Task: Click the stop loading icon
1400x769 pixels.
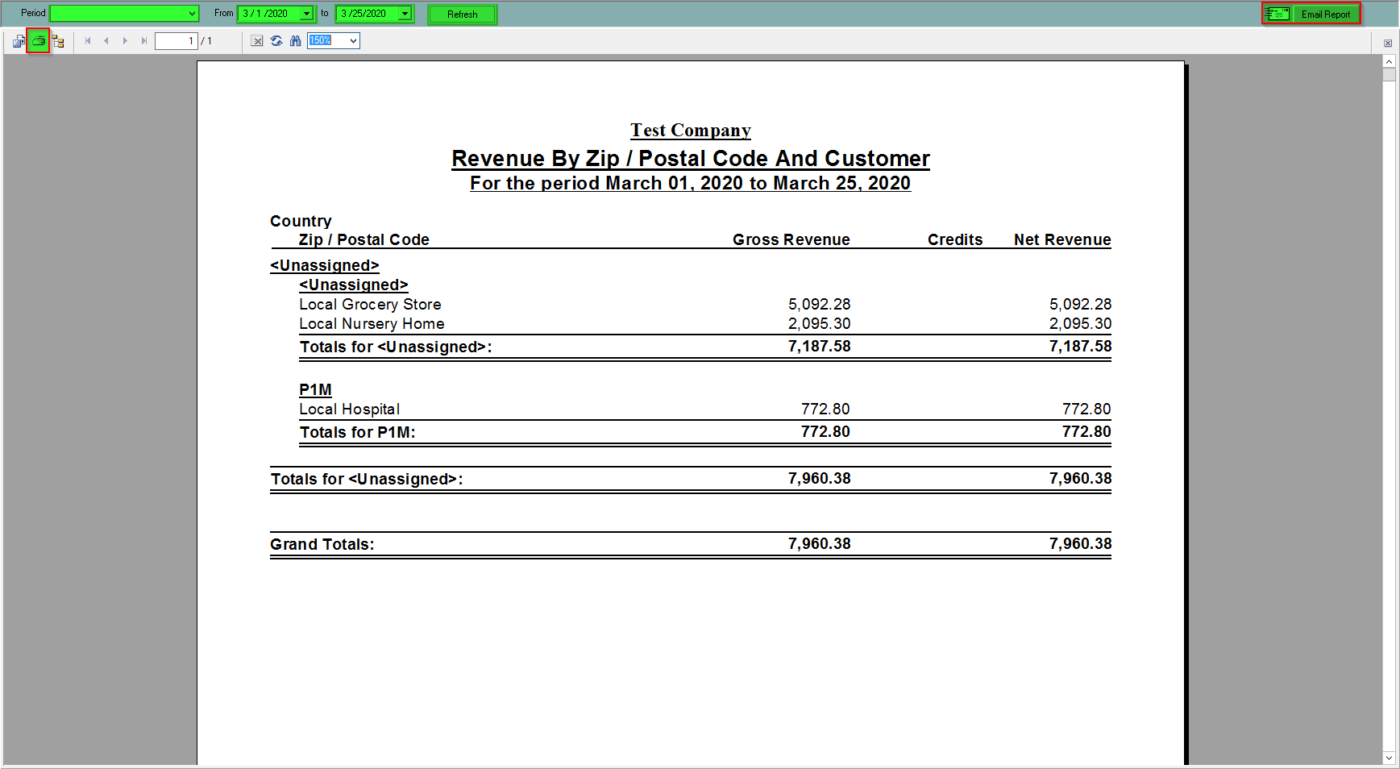Action: pyautogui.click(x=257, y=41)
